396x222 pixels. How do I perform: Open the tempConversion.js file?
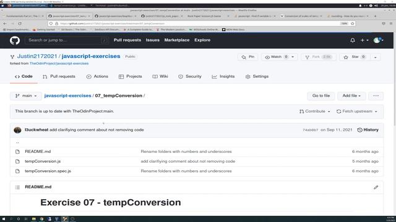click(x=43, y=162)
